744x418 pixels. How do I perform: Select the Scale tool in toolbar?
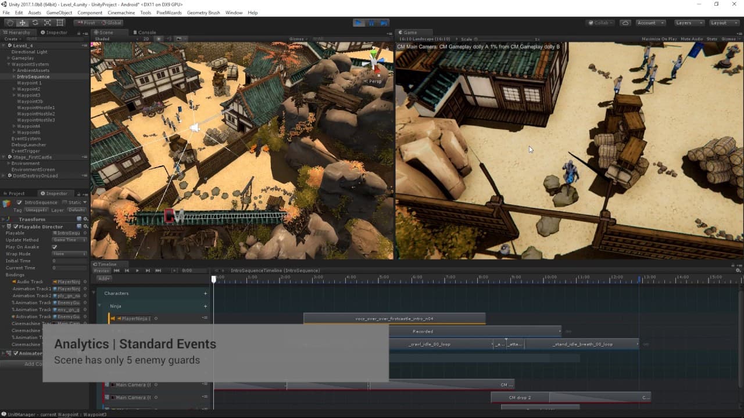[48, 23]
